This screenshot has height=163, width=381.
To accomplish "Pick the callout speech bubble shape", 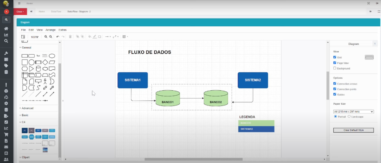I will coord(38,81).
